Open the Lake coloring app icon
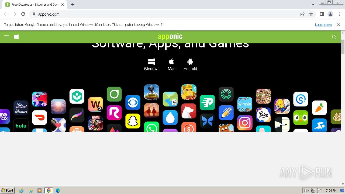The image size is (345, 194). [263, 115]
